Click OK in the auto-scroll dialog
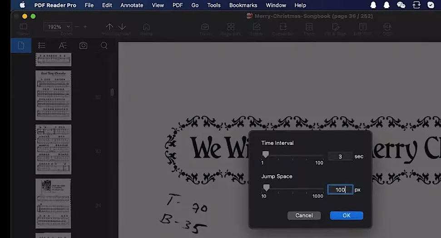Image resolution: width=441 pixels, height=238 pixels. (346, 215)
